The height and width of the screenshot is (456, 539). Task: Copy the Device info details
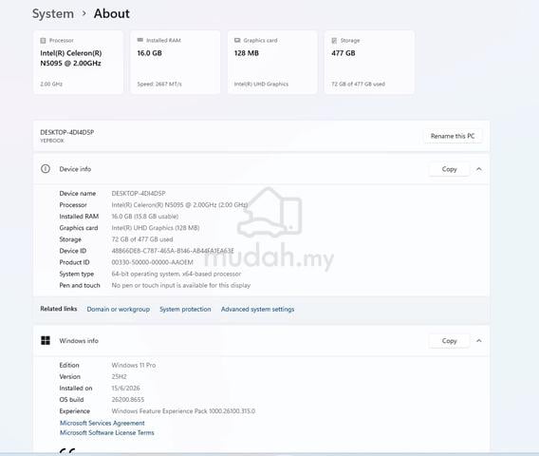(449, 169)
